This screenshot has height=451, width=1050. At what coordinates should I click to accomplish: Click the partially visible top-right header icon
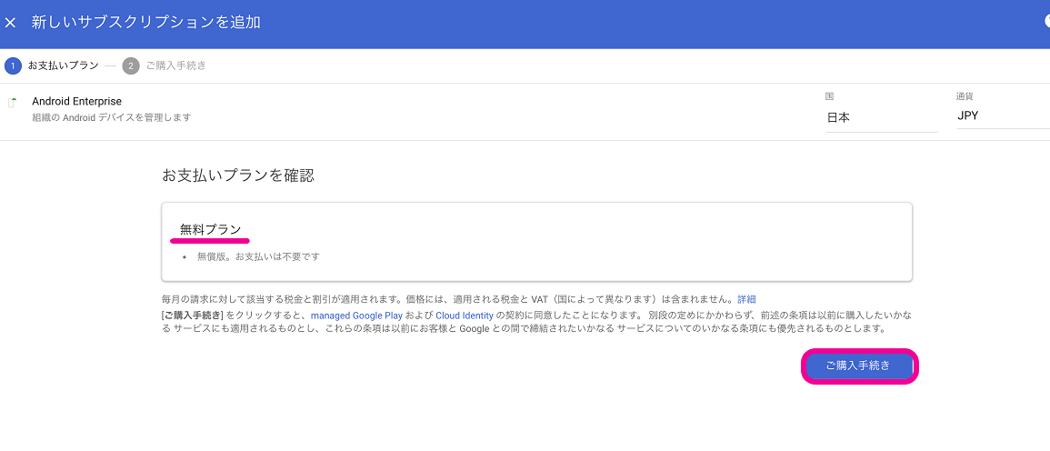[1045, 22]
